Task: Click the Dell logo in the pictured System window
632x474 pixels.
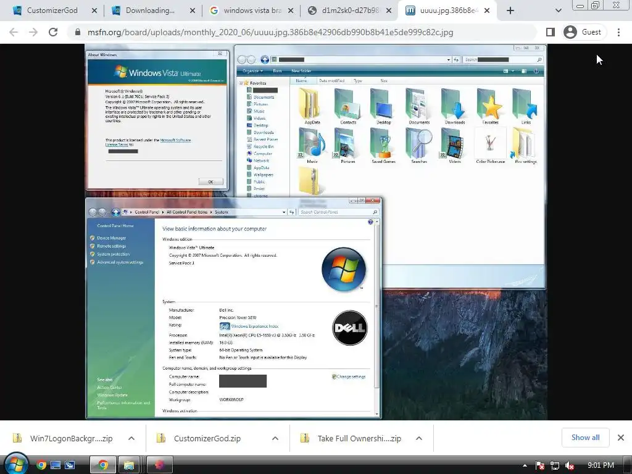Action: tap(350, 328)
